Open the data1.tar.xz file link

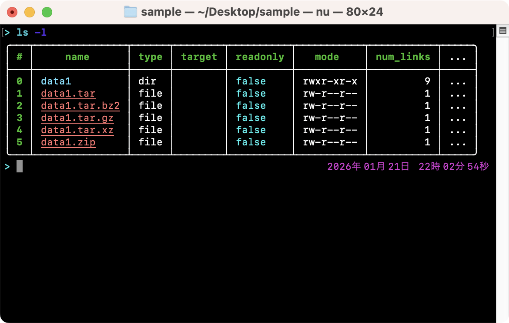tap(77, 130)
